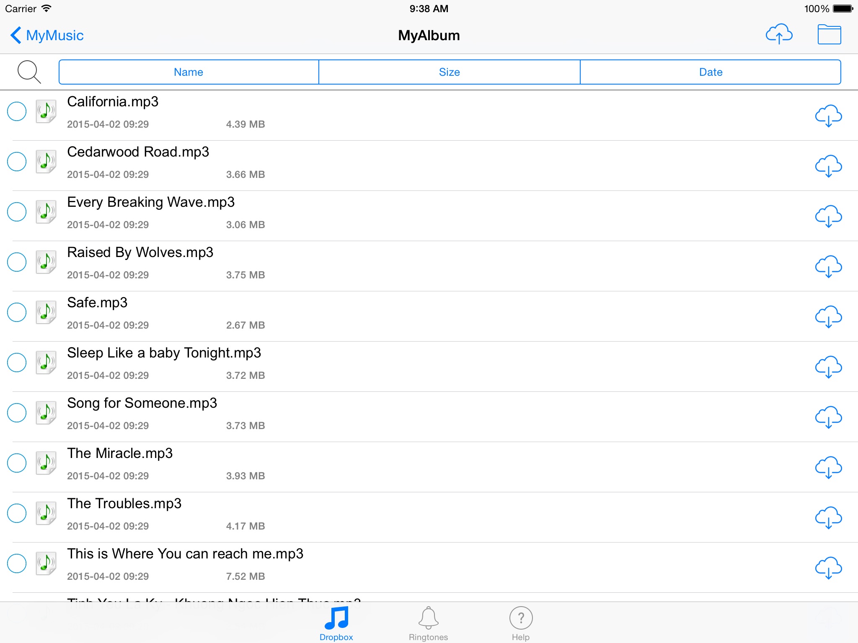This screenshot has height=643, width=858.
Task: Download California.mp3 via cloud icon
Action: (x=828, y=116)
